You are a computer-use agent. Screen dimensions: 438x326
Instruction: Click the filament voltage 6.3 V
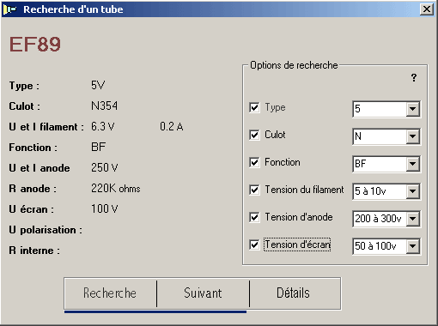click(103, 127)
